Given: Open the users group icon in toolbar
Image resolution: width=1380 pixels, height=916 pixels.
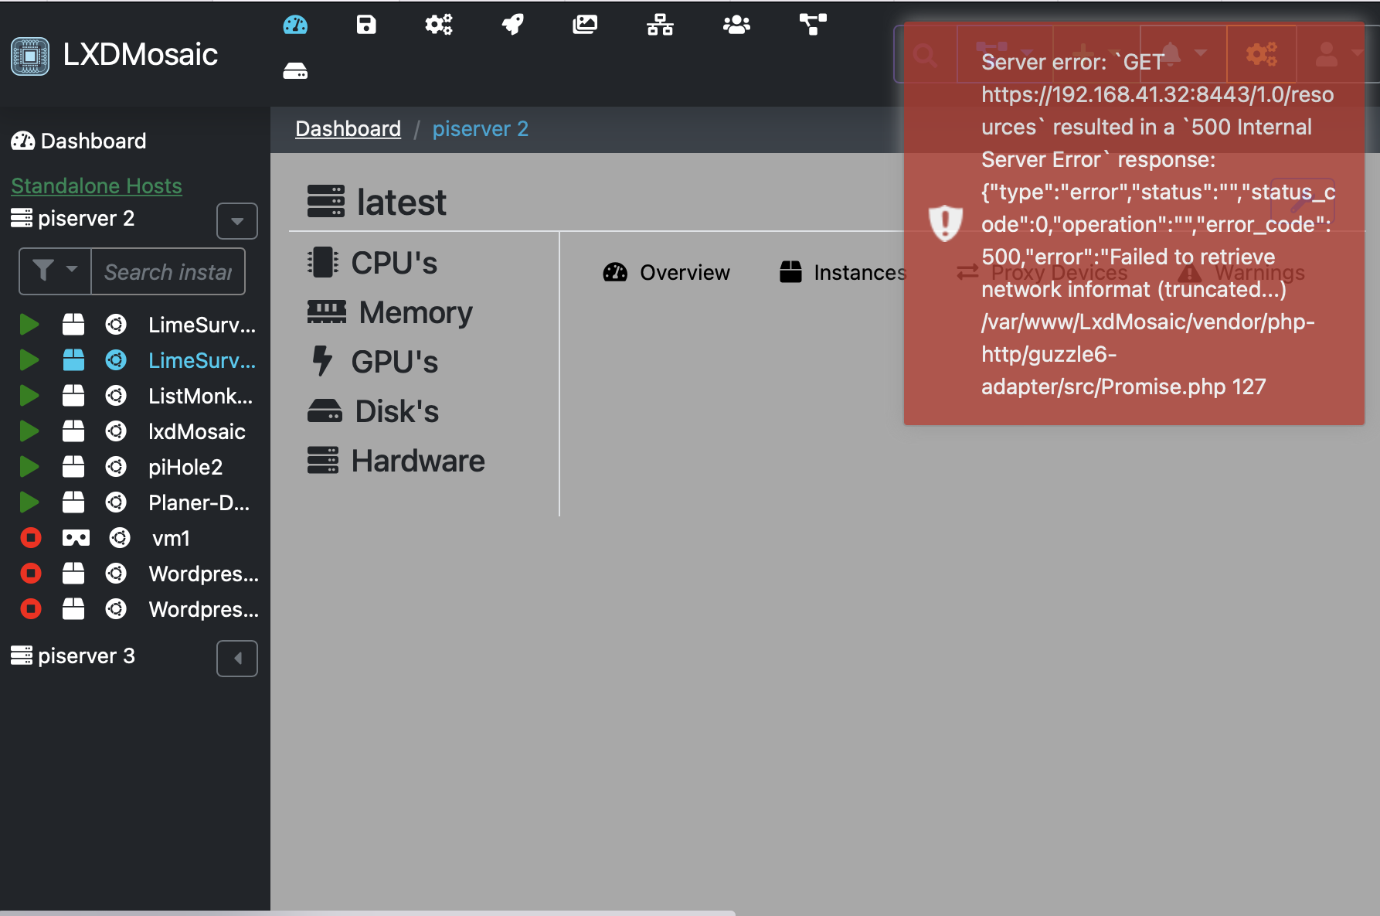Looking at the screenshot, I should click(736, 24).
